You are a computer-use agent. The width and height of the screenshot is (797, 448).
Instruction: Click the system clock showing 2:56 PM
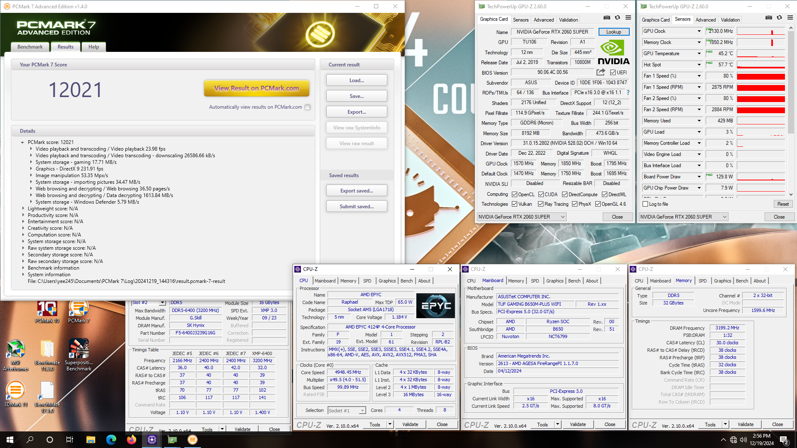(x=762, y=436)
